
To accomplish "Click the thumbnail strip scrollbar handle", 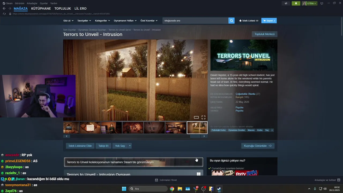I will 195,136.
